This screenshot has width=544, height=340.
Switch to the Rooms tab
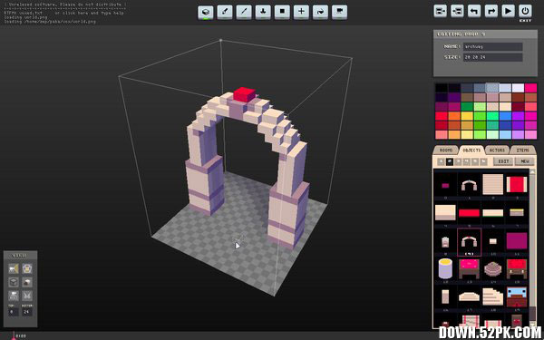coord(446,151)
